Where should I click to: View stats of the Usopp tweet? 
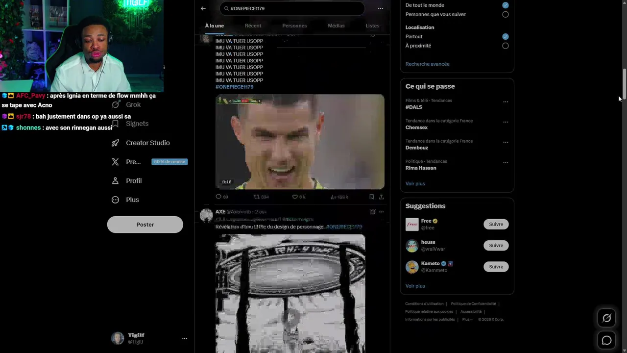point(333,197)
